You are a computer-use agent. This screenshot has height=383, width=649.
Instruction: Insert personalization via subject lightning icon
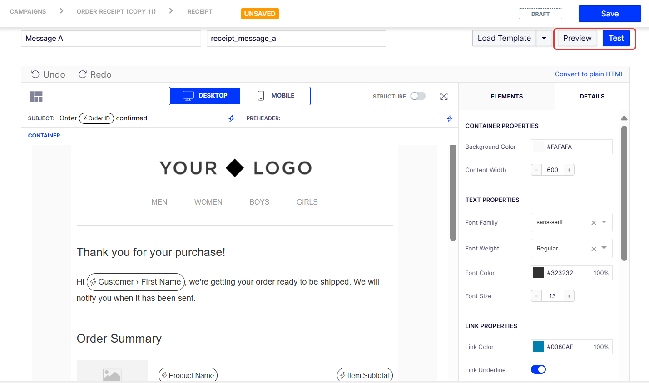point(231,118)
